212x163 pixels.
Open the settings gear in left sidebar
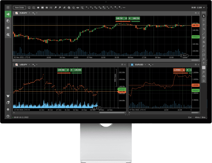tap(8, 109)
